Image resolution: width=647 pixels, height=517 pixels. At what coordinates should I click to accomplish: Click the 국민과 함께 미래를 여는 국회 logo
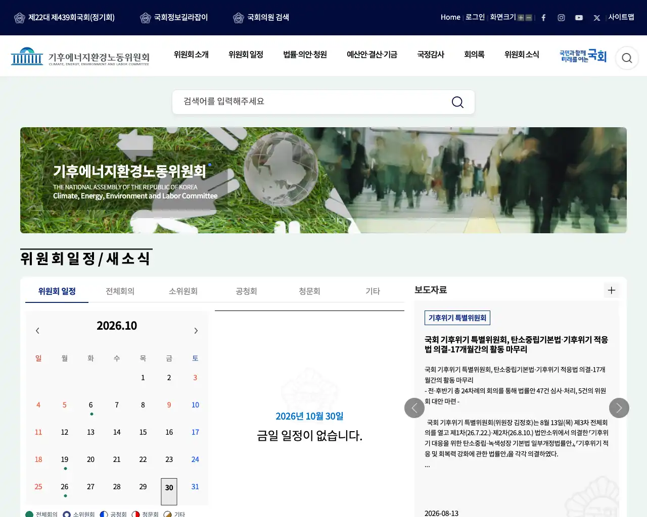(x=583, y=56)
